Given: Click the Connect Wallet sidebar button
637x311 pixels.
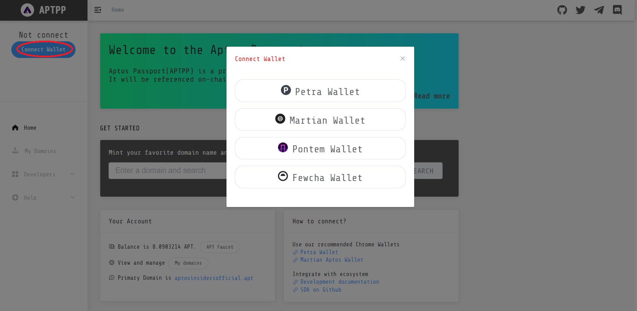Looking at the screenshot, I should tap(43, 49).
